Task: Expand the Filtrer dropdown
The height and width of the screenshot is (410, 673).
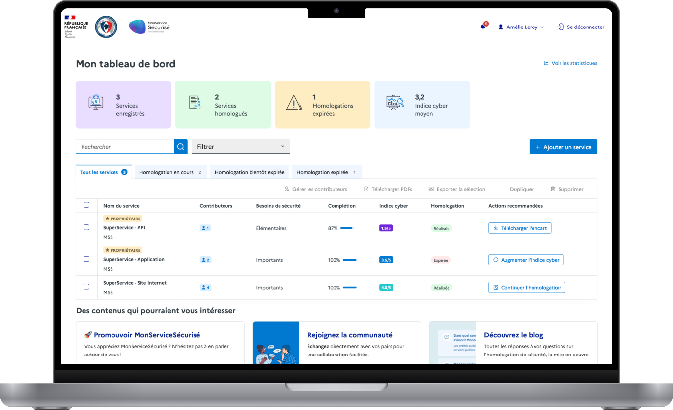Action: click(x=240, y=147)
